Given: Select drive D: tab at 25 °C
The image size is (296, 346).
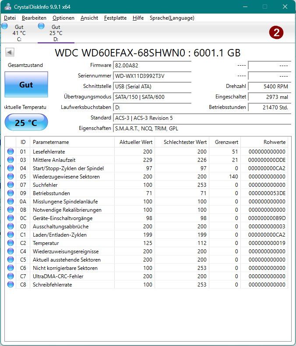Looking at the screenshot, I should click(x=56, y=33).
